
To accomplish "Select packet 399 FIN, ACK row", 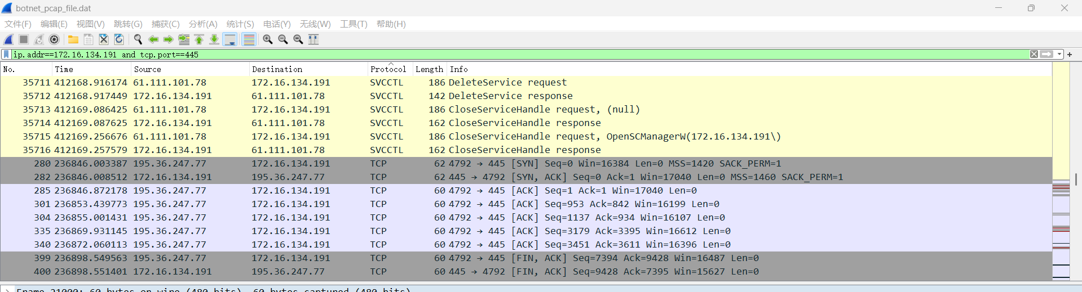I will [526, 258].
